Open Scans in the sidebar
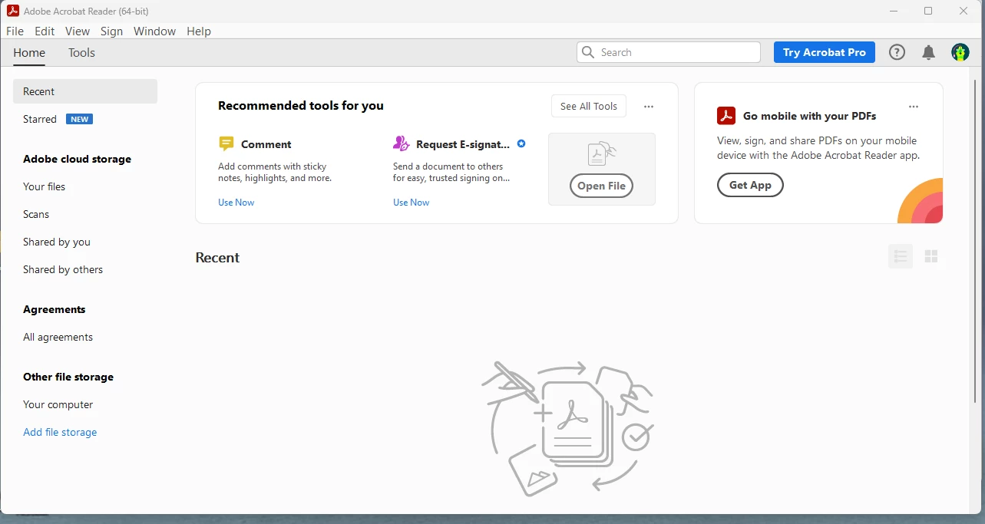Screen dimensions: 985x524 point(36,214)
